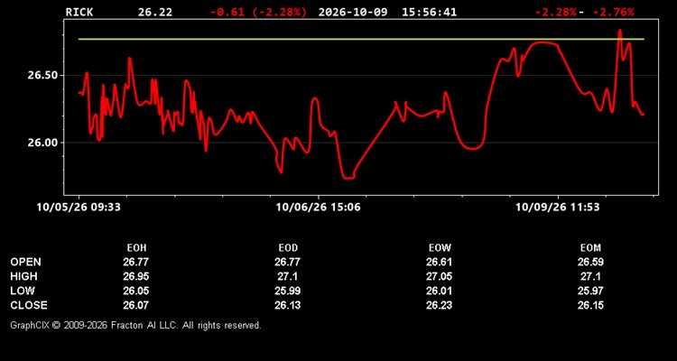Click the yellow horizontal reference line

pos(361,40)
